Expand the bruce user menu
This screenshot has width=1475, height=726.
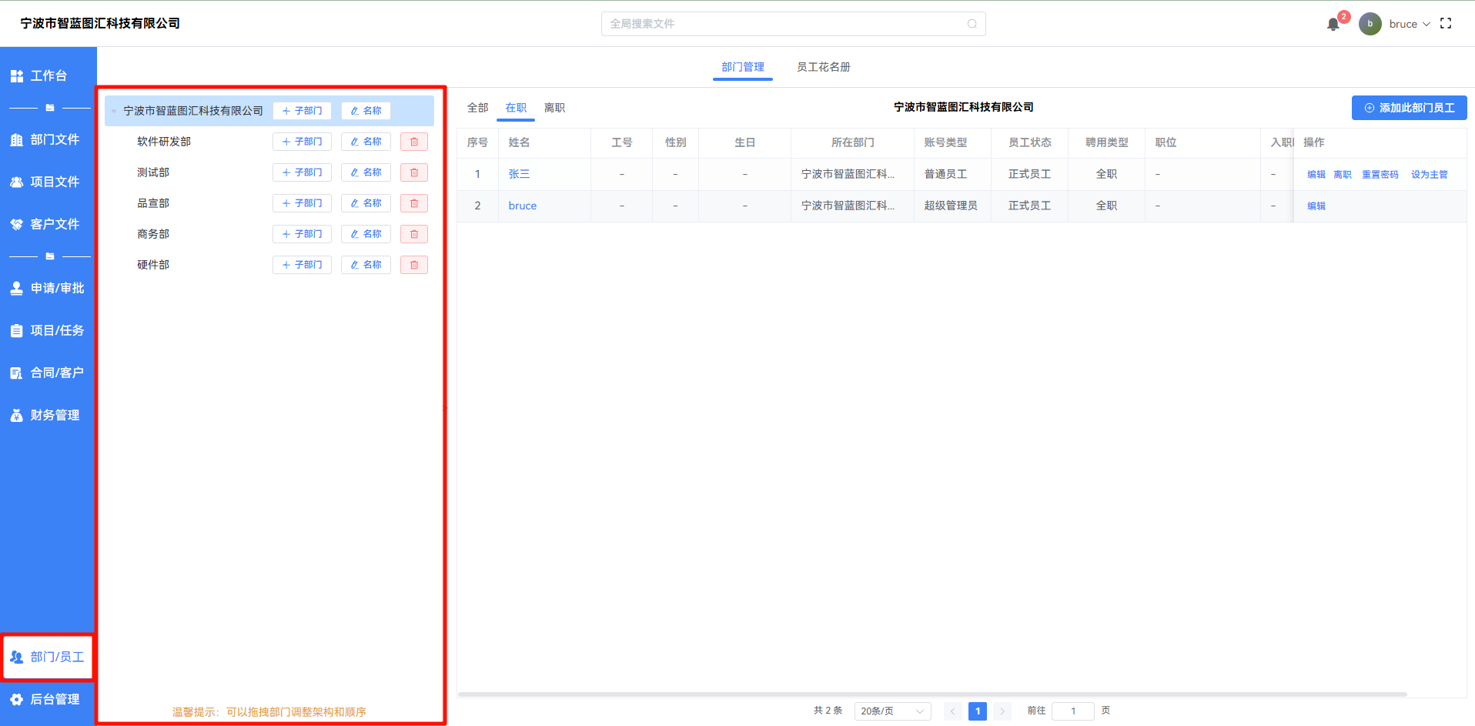coord(1409,24)
